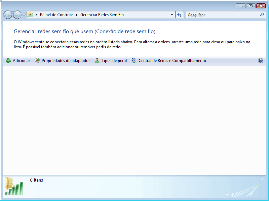The width and height of the screenshot is (269, 201).
Task: Click inside the Pesquisar search field
Action: point(219,15)
